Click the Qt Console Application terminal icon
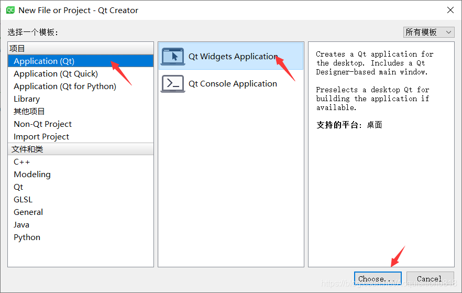This screenshot has width=462, height=293. tap(173, 84)
